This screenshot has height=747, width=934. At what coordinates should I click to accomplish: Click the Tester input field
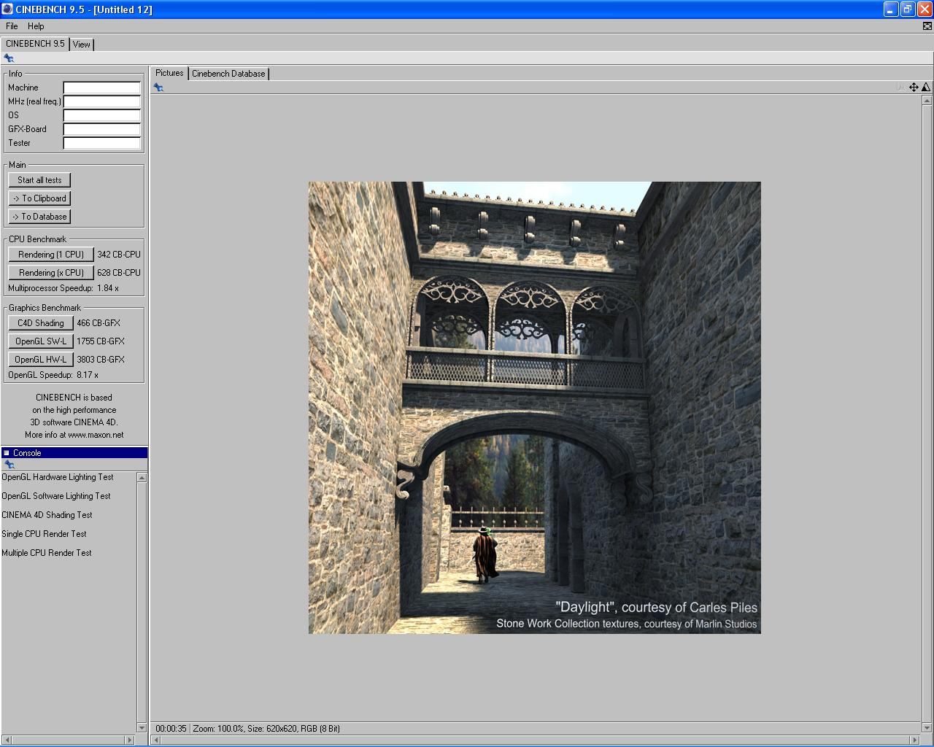101,143
